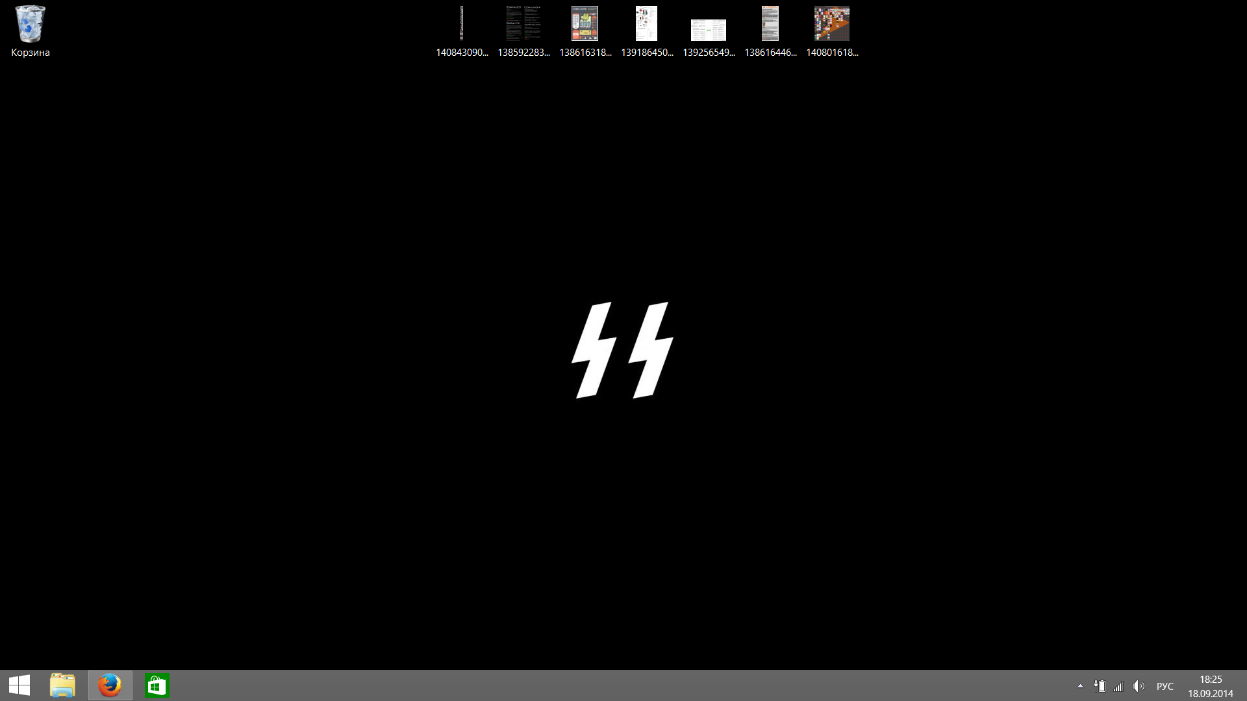Select the desktop file 140843090...
The width and height of the screenshot is (1247, 701).
tap(462, 24)
